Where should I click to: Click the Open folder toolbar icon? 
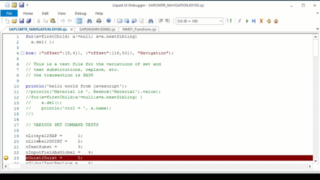click(14, 21)
